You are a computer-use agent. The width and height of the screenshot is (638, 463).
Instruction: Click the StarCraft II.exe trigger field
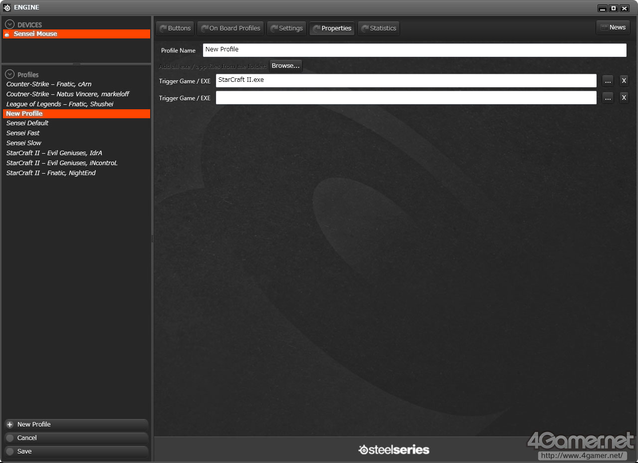pyautogui.click(x=406, y=81)
